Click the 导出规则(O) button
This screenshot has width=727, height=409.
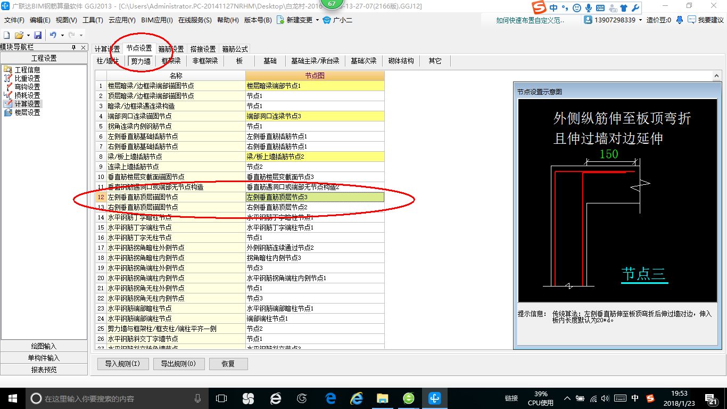pos(178,364)
